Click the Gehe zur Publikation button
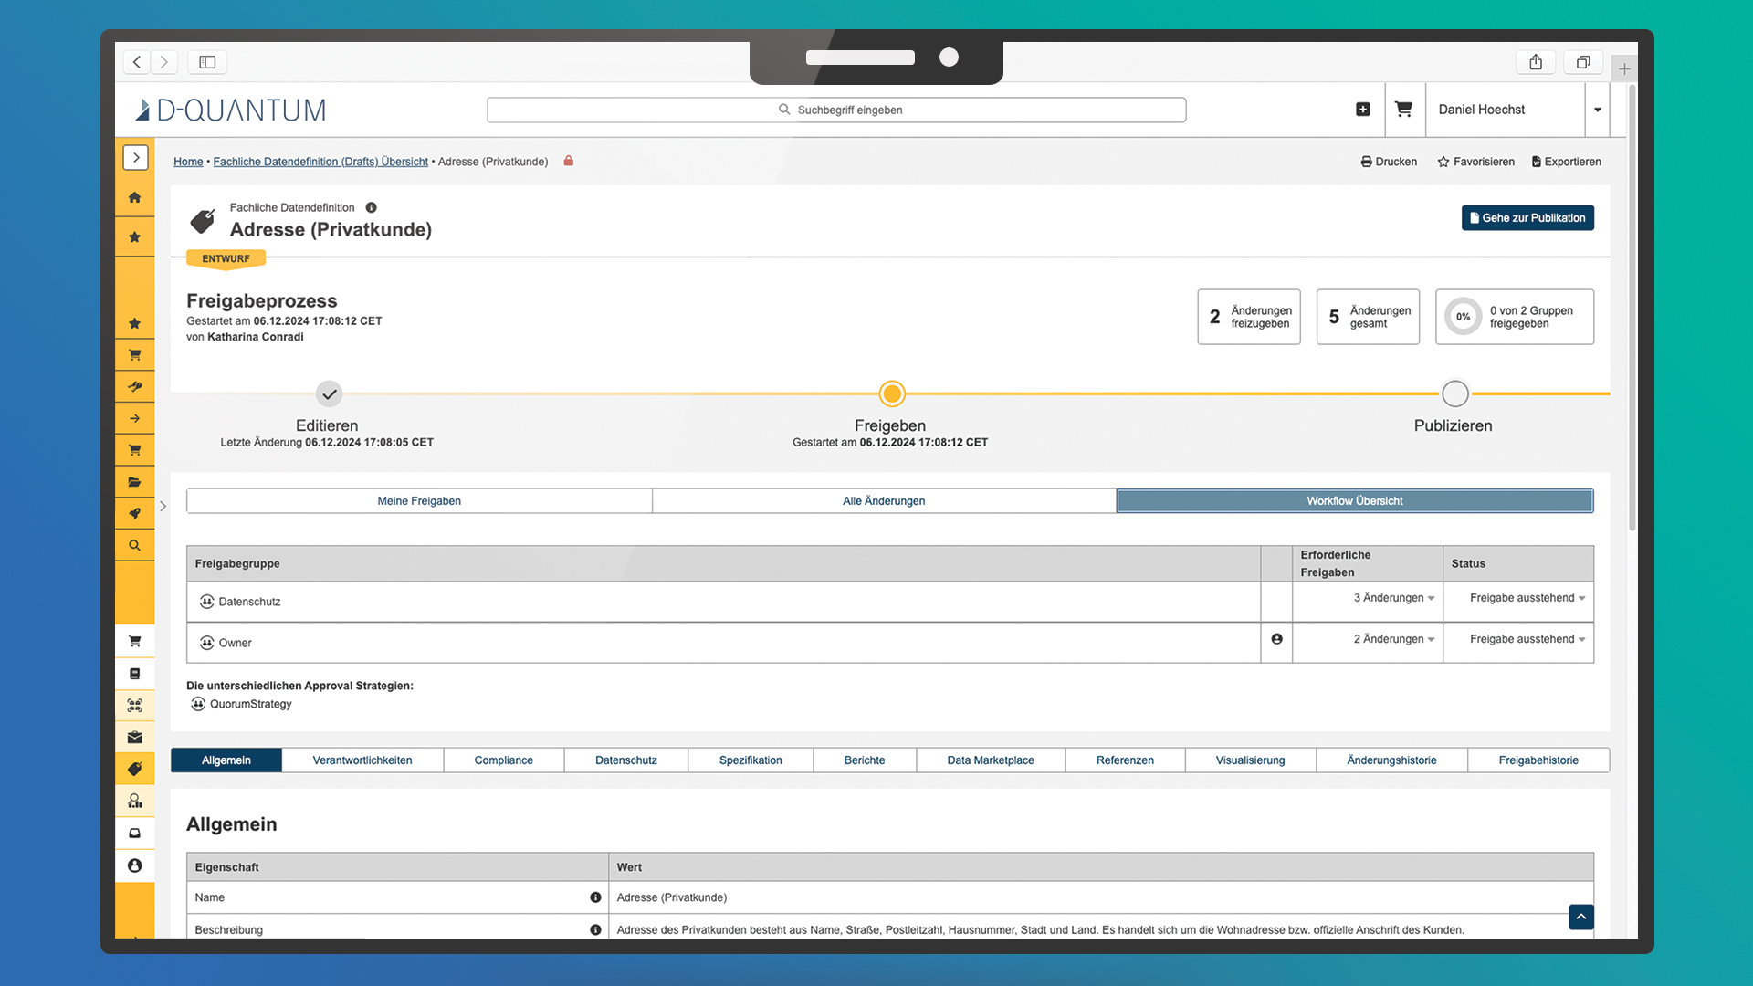Image resolution: width=1753 pixels, height=986 pixels. [1527, 217]
